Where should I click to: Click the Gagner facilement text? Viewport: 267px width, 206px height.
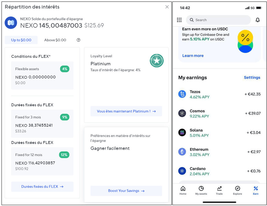point(110,148)
